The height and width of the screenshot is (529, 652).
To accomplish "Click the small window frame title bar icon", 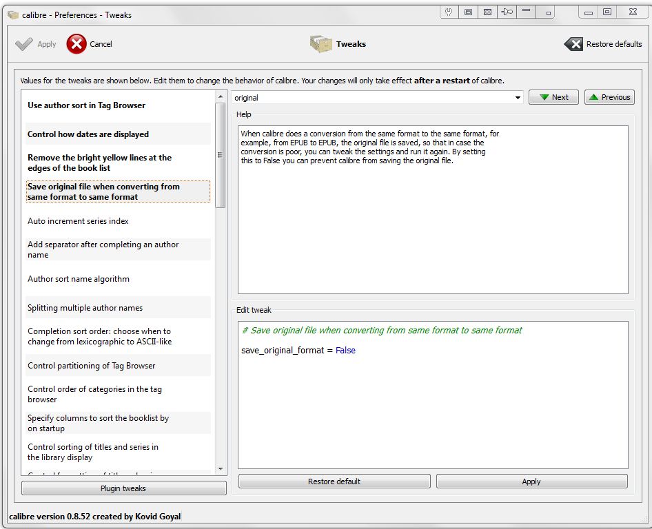I will point(468,12).
